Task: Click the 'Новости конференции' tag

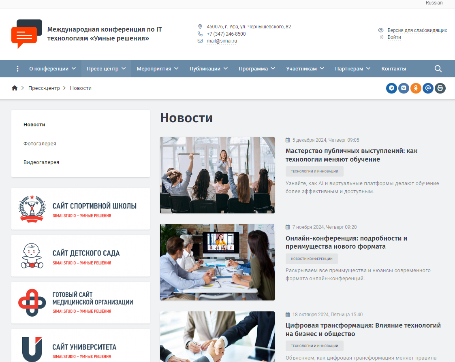Action: (311, 259)
